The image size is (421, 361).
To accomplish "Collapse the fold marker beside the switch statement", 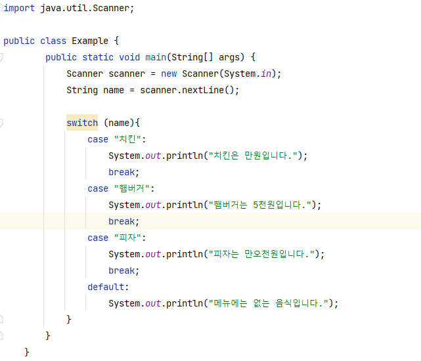I will point(1,123).
